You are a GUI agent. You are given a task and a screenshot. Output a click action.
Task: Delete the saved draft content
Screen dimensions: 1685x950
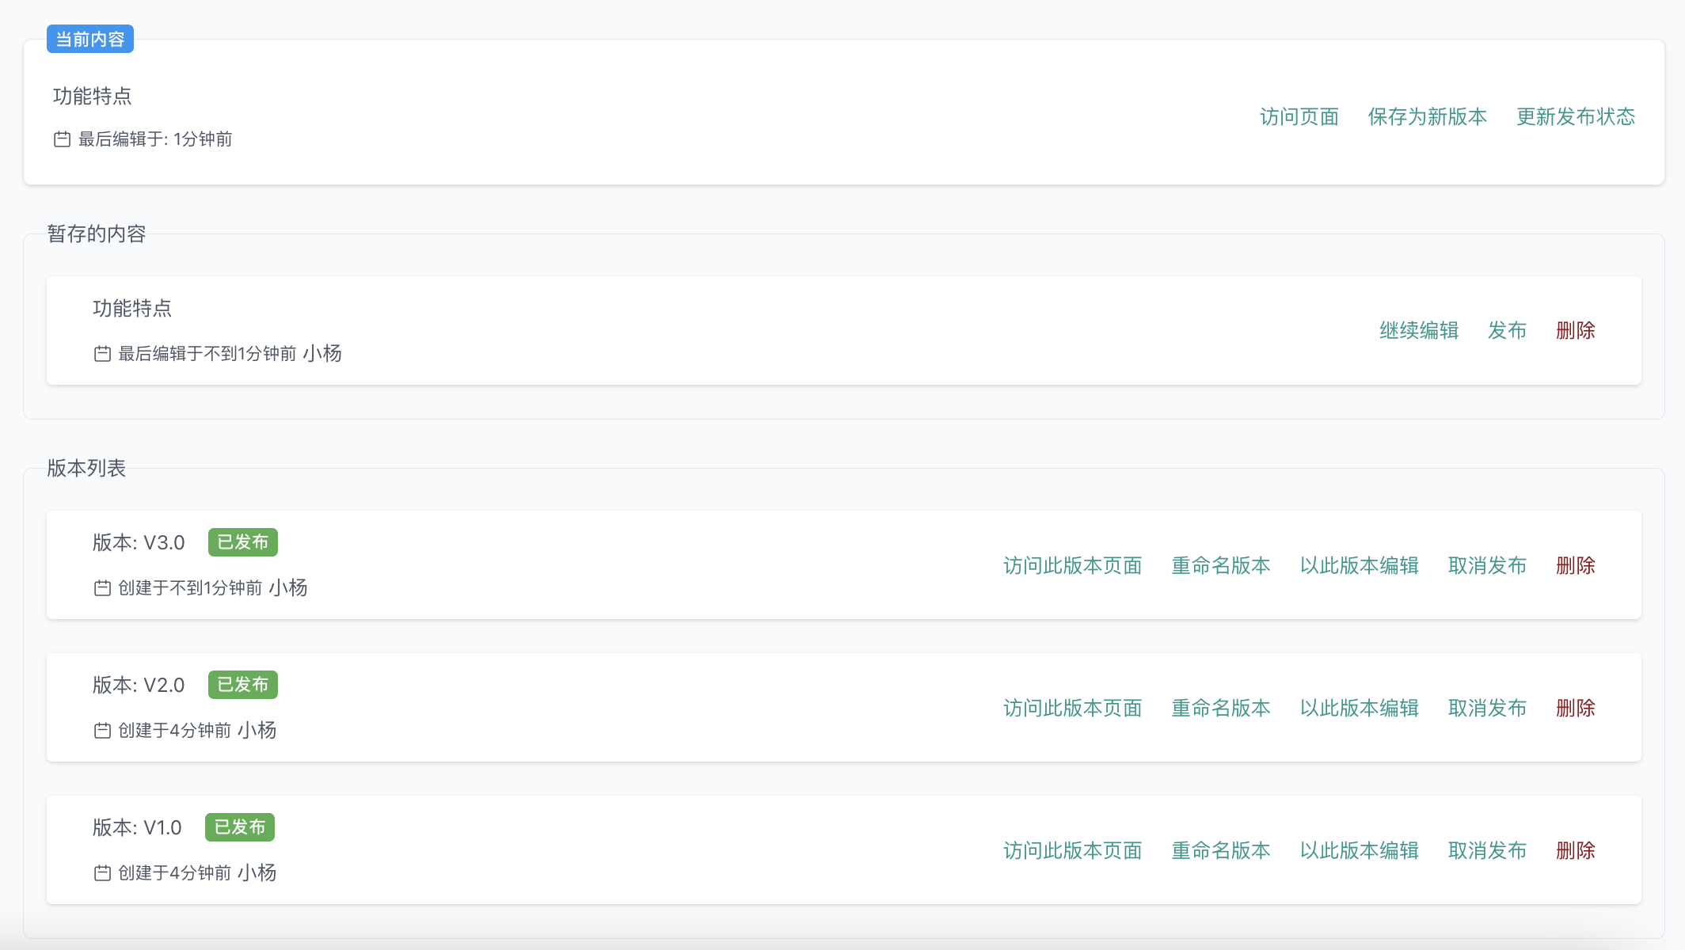pyautogui.click(x=1575, y=331)
